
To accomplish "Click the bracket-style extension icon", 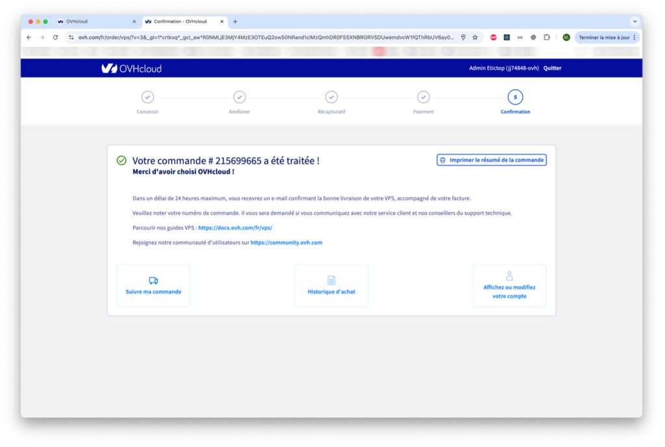I will (x=520, y=37).
